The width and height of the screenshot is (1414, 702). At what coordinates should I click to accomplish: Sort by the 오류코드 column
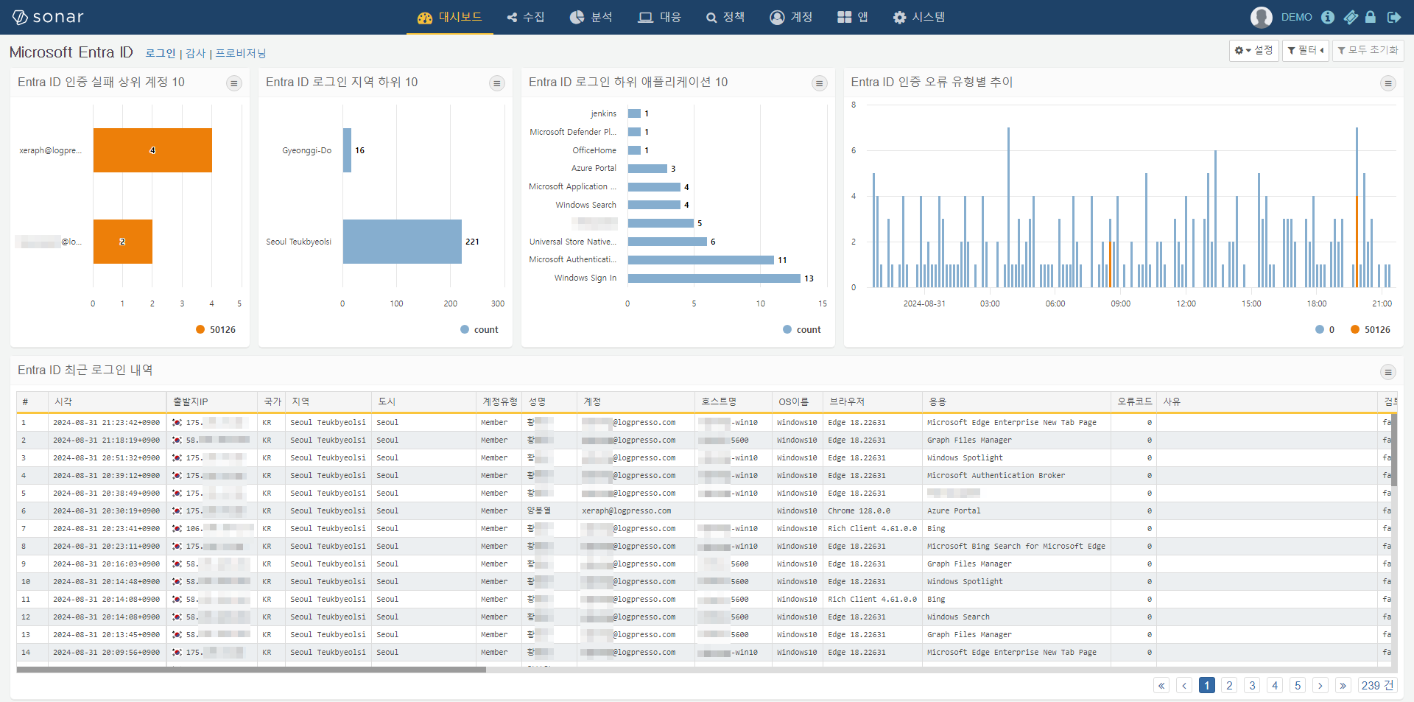[x=1134, y=401]
